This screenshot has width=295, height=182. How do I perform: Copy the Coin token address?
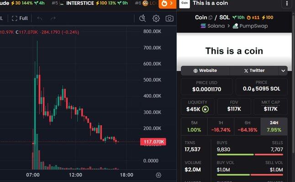[x=211, y=18]
